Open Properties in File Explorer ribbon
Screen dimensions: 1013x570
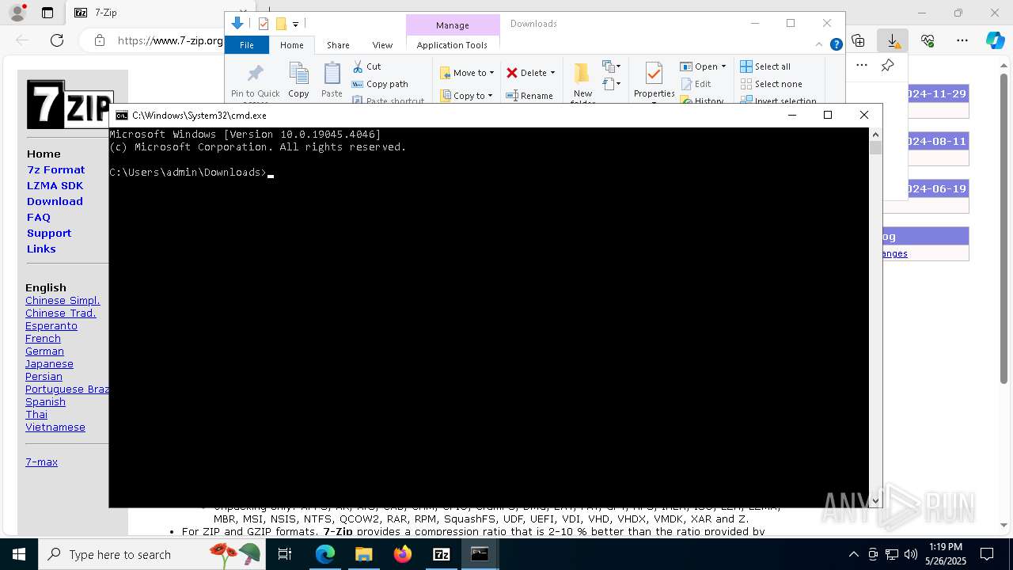654,82
